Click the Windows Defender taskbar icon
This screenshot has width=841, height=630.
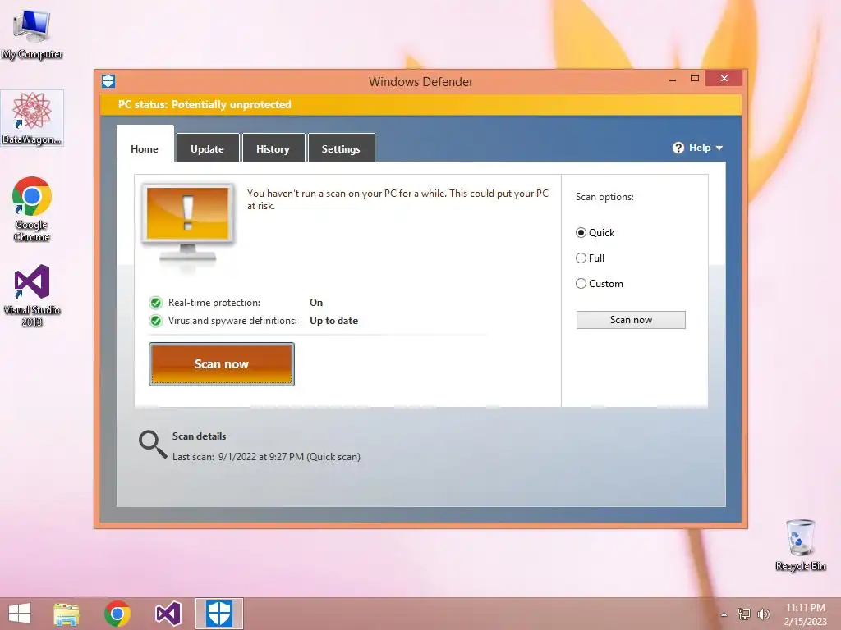tap(218, 614)
